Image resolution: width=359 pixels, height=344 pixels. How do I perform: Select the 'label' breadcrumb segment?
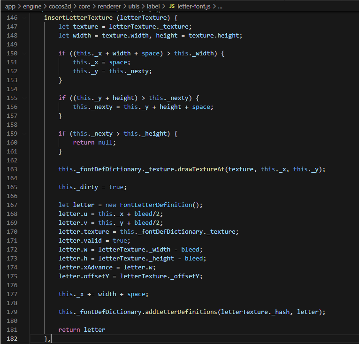click(153, 6)
